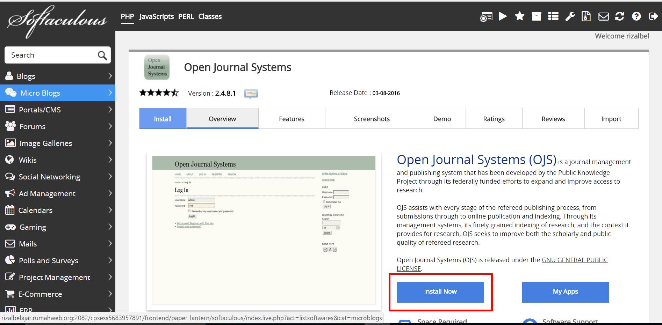Click the play demos icon in header
Viewport: 662px width, 325px height.
503,16
